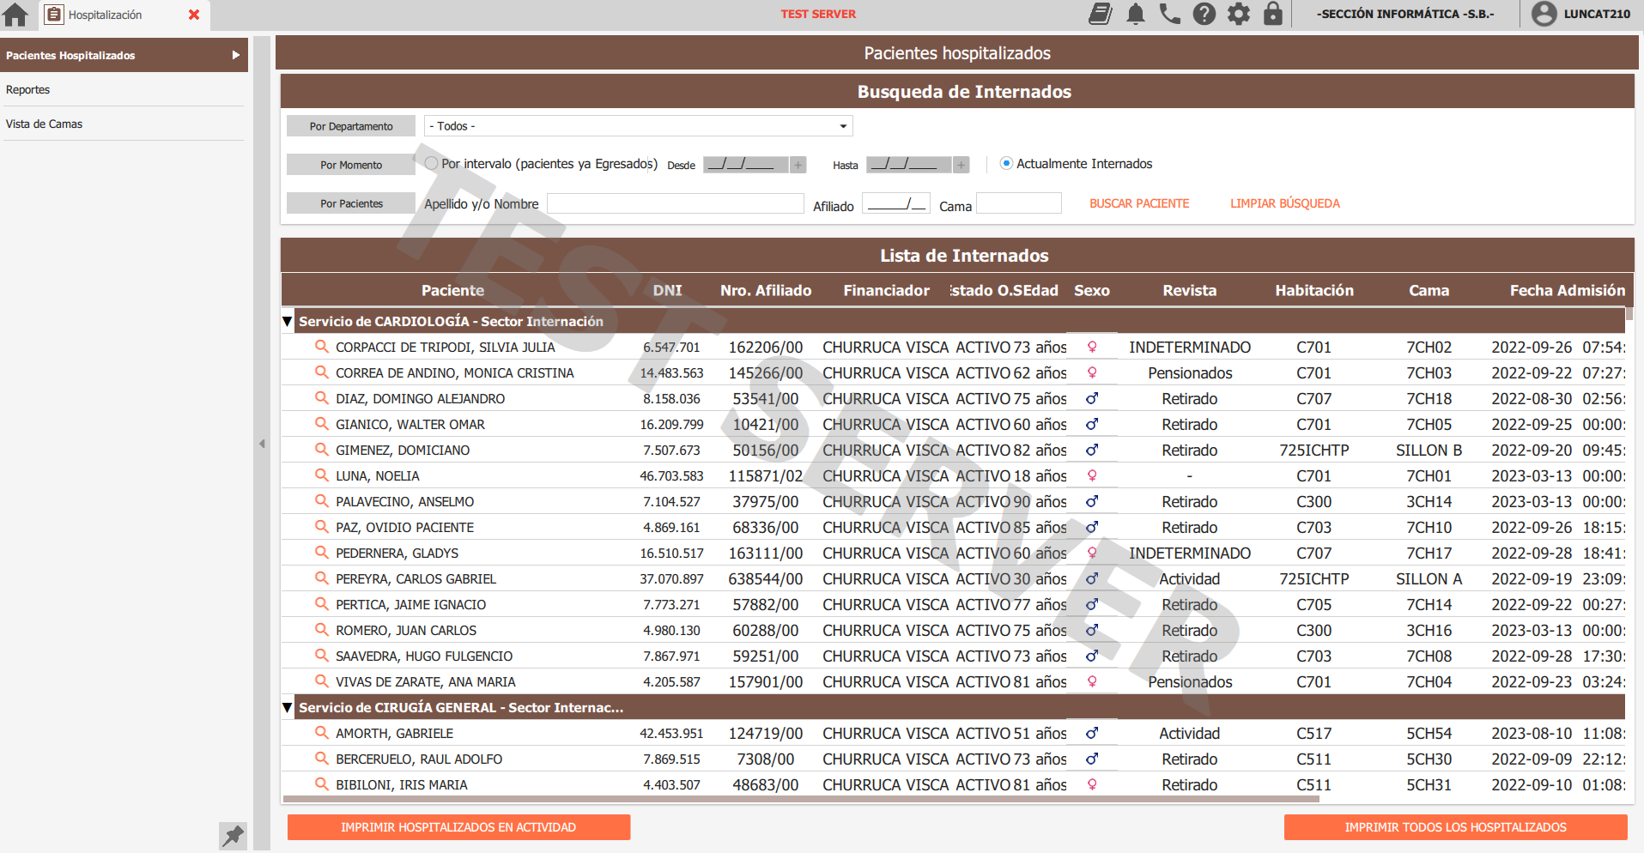
Task: Click the padlock lock icon
Action: (1273, 14)
